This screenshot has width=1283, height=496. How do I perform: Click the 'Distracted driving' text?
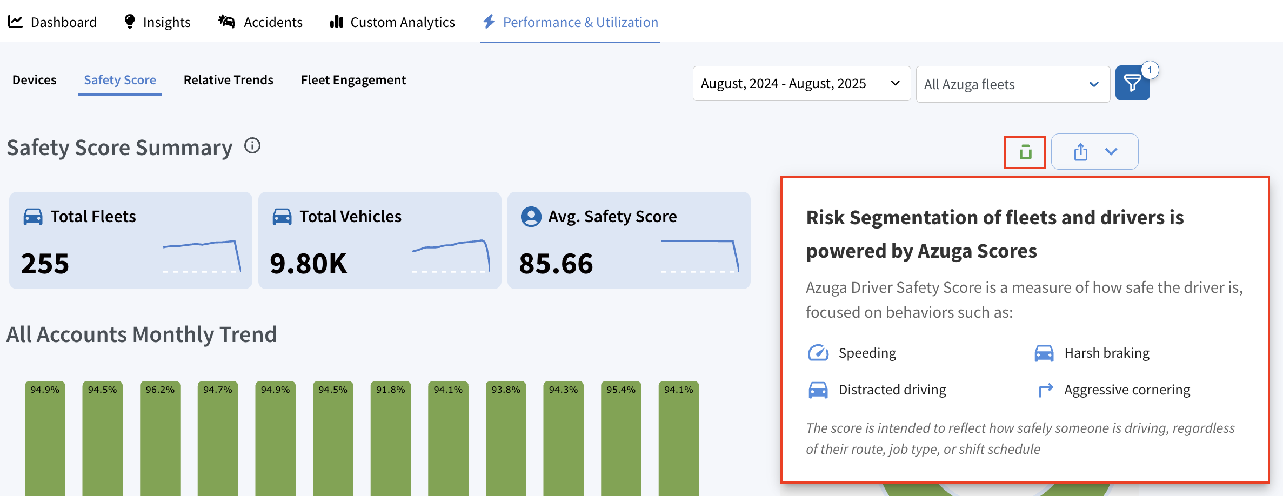pos(892,390)
